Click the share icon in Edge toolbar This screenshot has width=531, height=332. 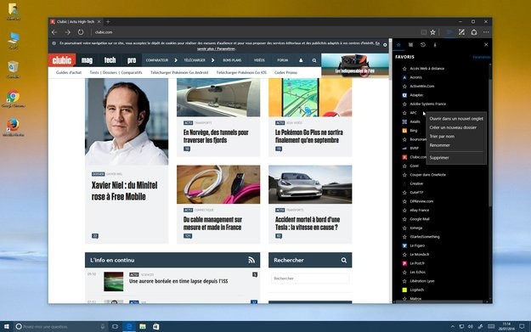[x=474, y=32]
